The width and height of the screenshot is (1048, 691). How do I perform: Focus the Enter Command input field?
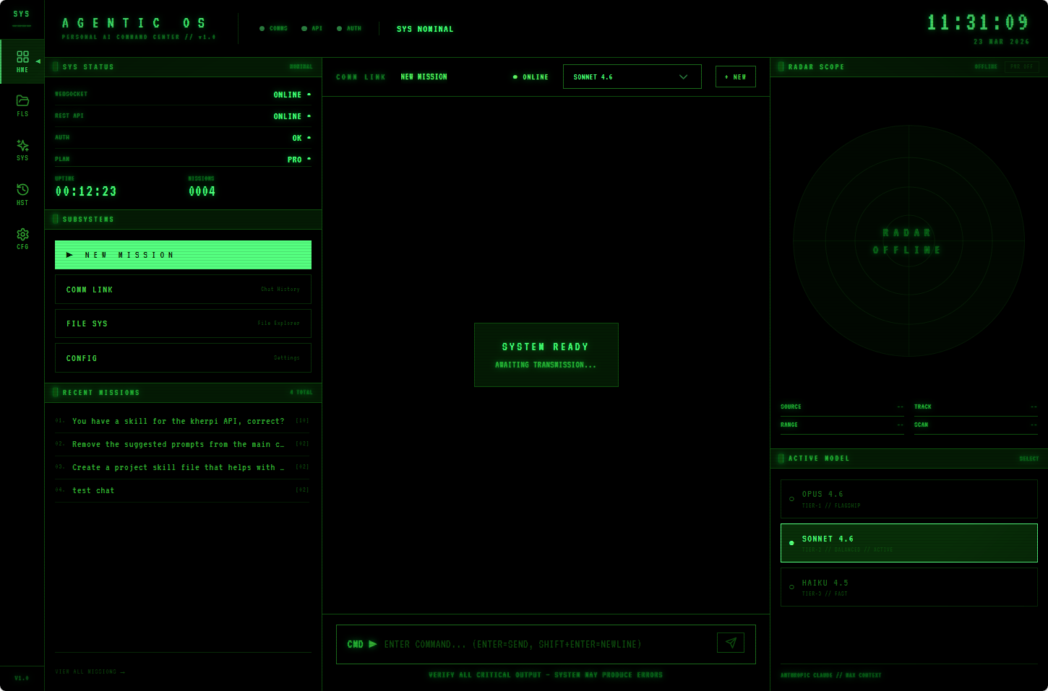(546, 644)
